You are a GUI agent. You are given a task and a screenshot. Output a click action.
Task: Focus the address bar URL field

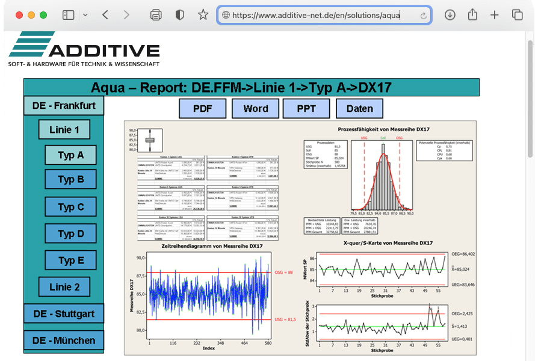324,15
